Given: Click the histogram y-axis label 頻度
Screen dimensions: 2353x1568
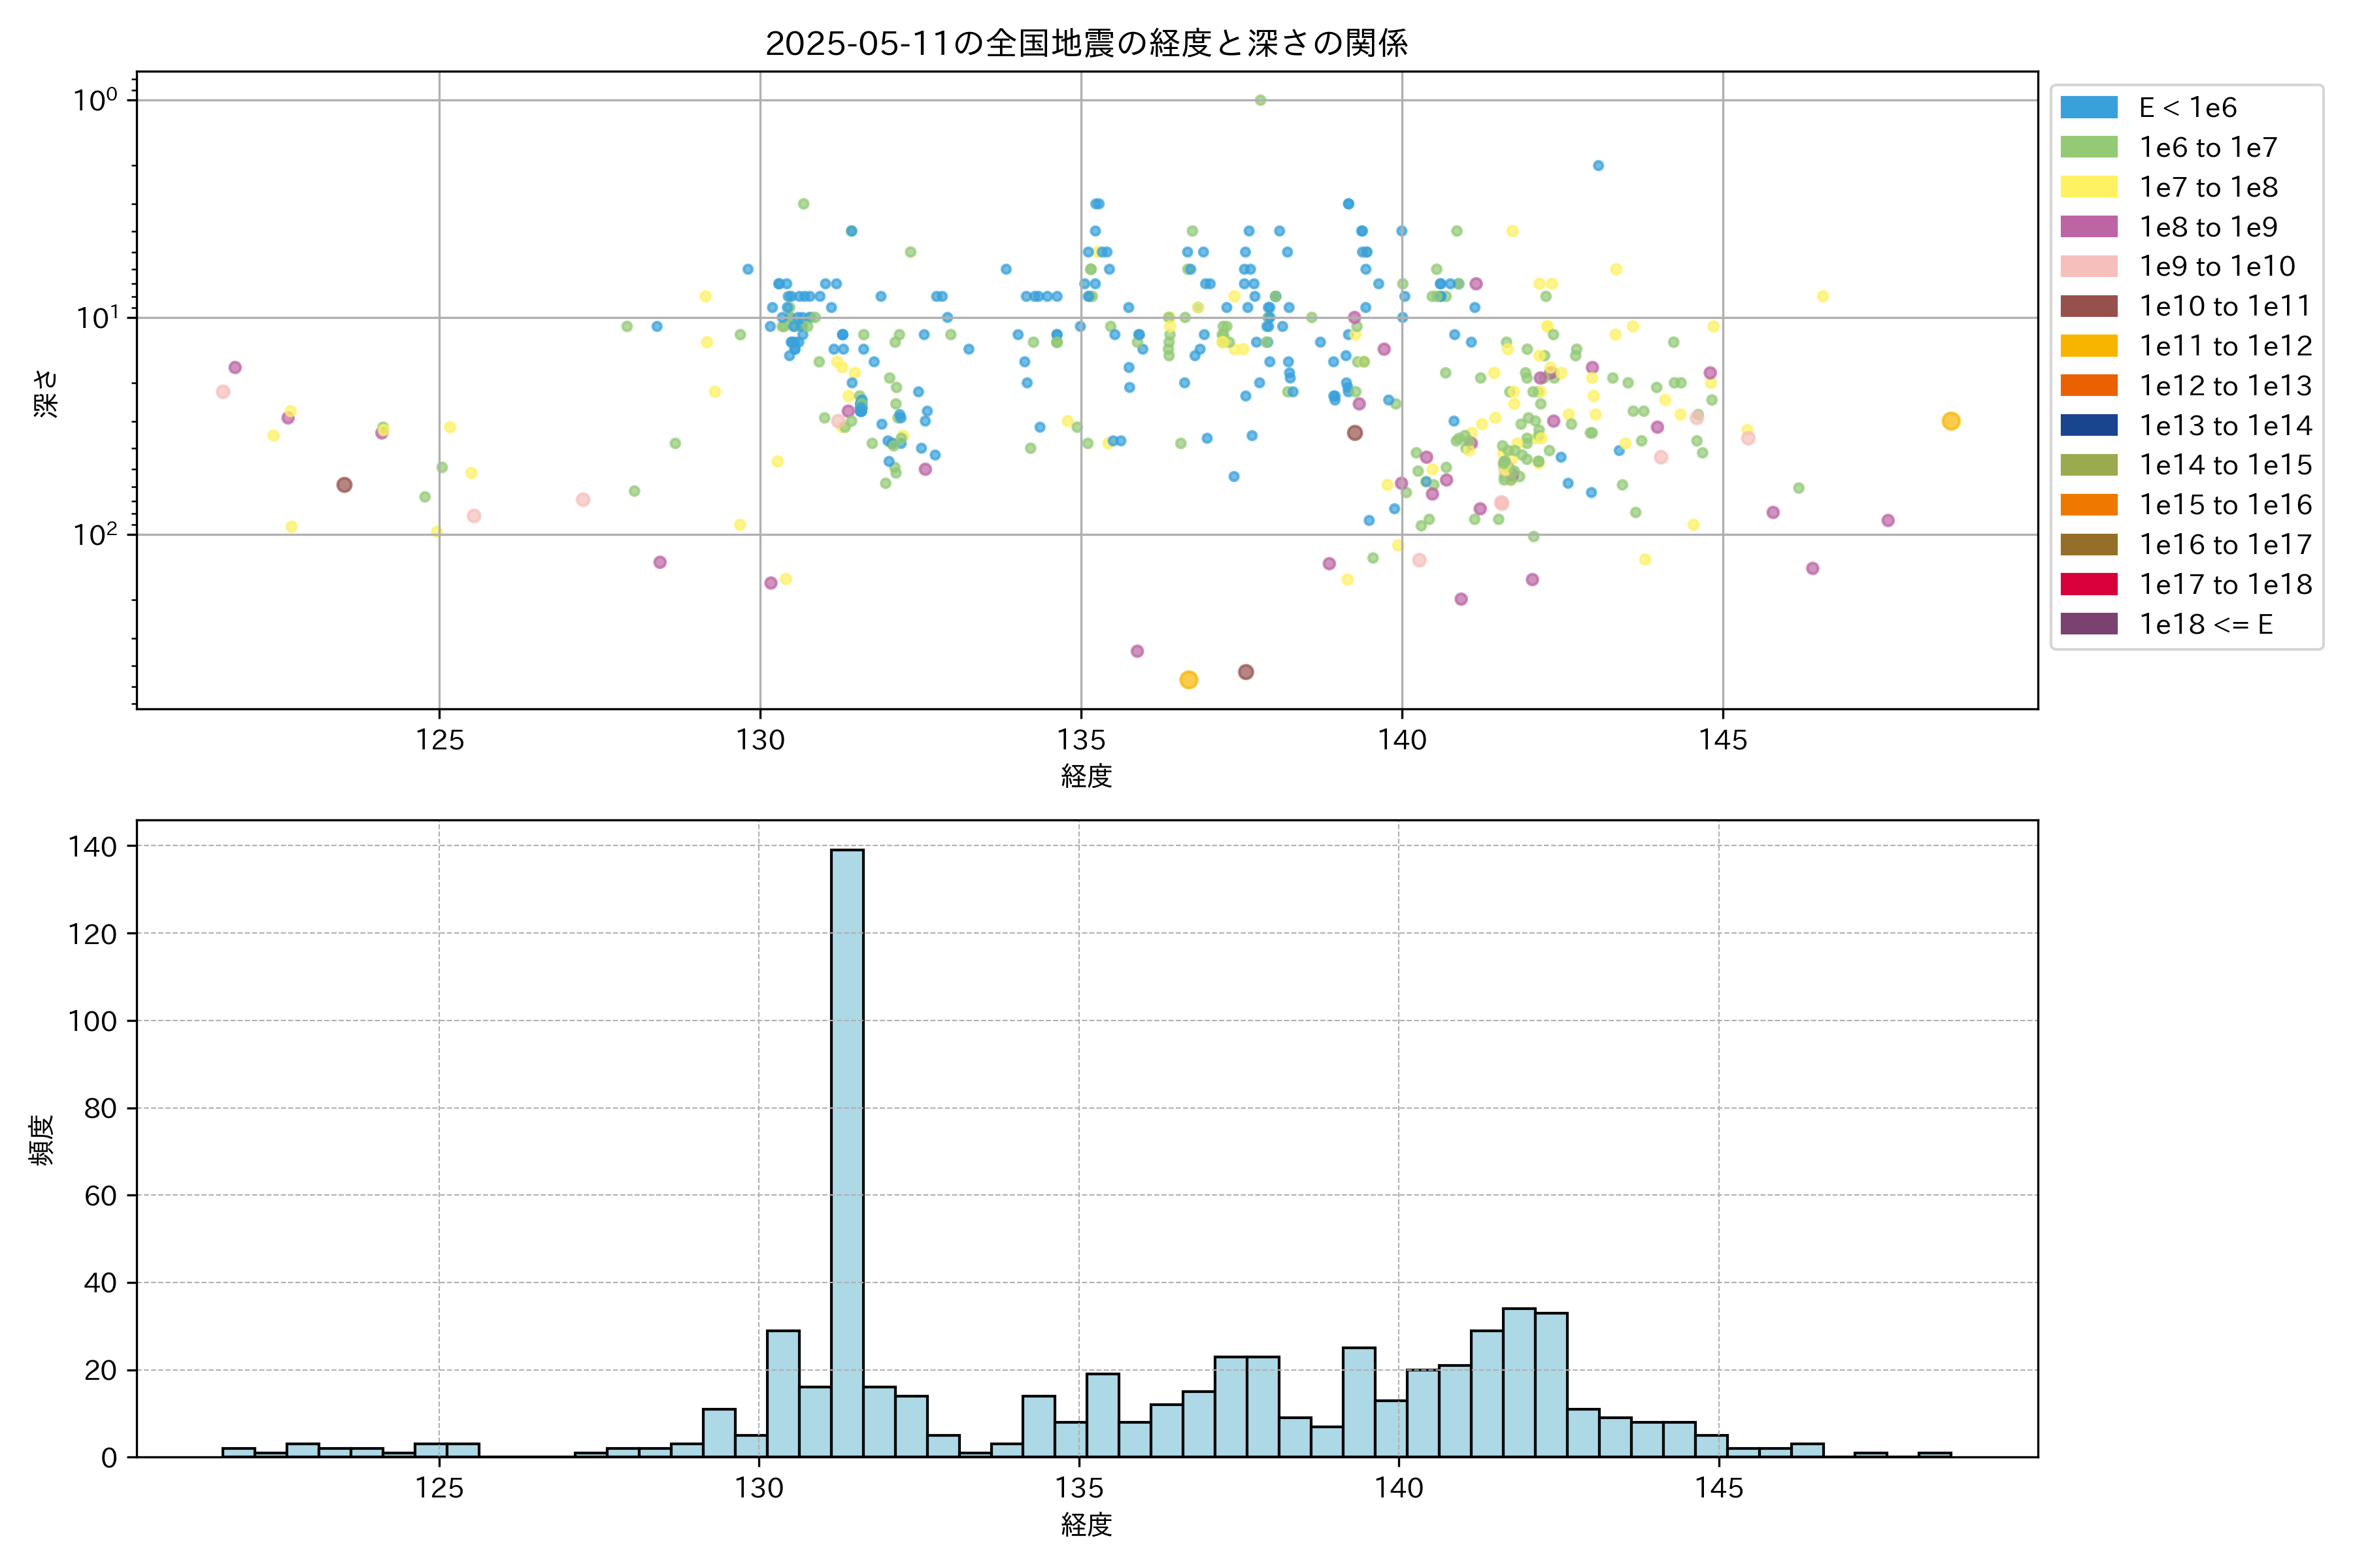Looking at the screenshot, I should (42, 1139).
